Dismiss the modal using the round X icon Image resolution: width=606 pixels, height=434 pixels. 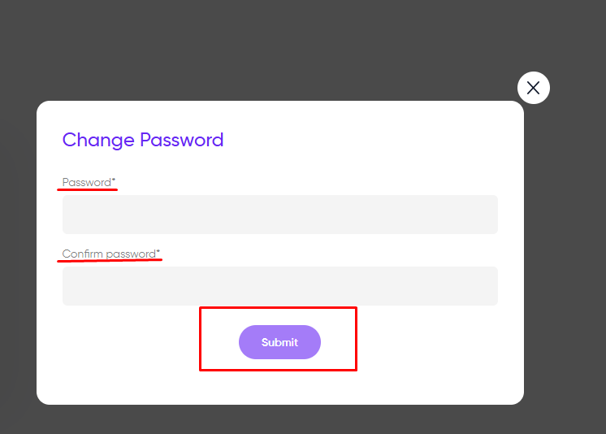coord(534,88)
